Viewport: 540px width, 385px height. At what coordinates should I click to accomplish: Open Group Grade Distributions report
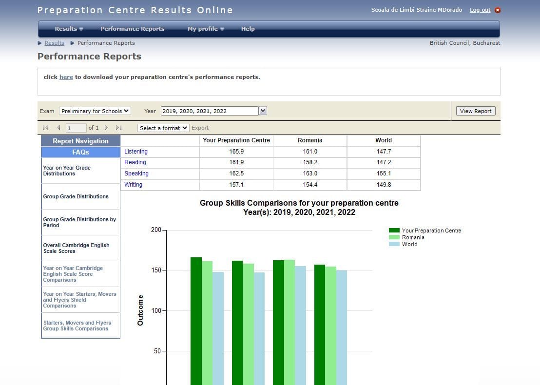point(80,196)
